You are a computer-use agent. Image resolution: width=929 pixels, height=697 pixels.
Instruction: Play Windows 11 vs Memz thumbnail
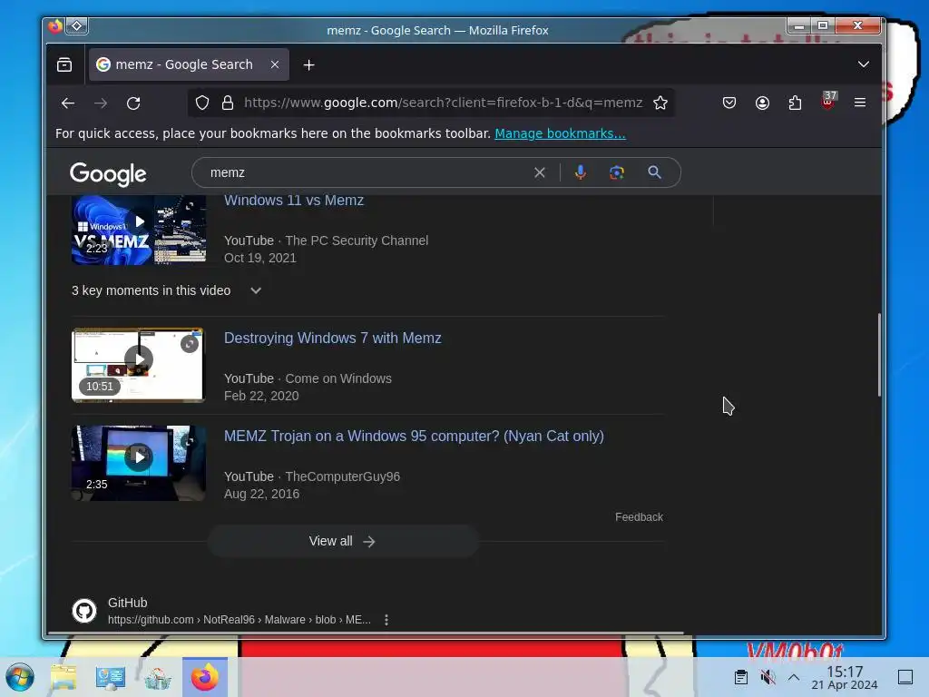click(139, 230)
